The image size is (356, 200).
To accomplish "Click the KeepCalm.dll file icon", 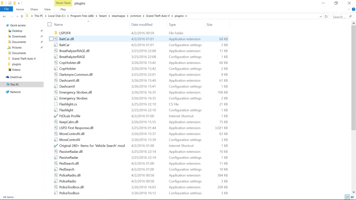I will coord(56,122).
